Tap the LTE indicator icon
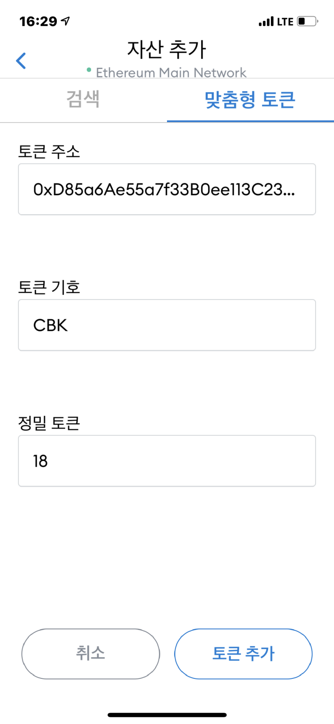 286,21
